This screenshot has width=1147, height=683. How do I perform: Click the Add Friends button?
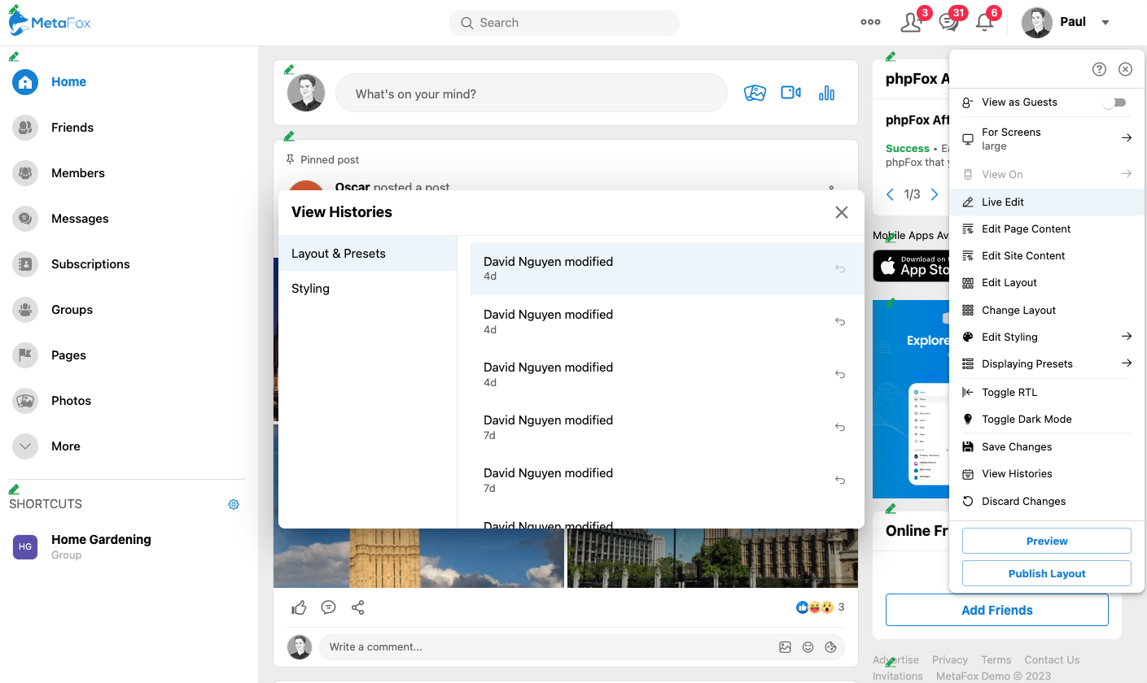tap(996, 610)
